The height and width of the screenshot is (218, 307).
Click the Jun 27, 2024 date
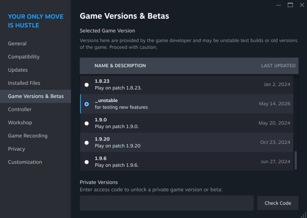point(275,162)
